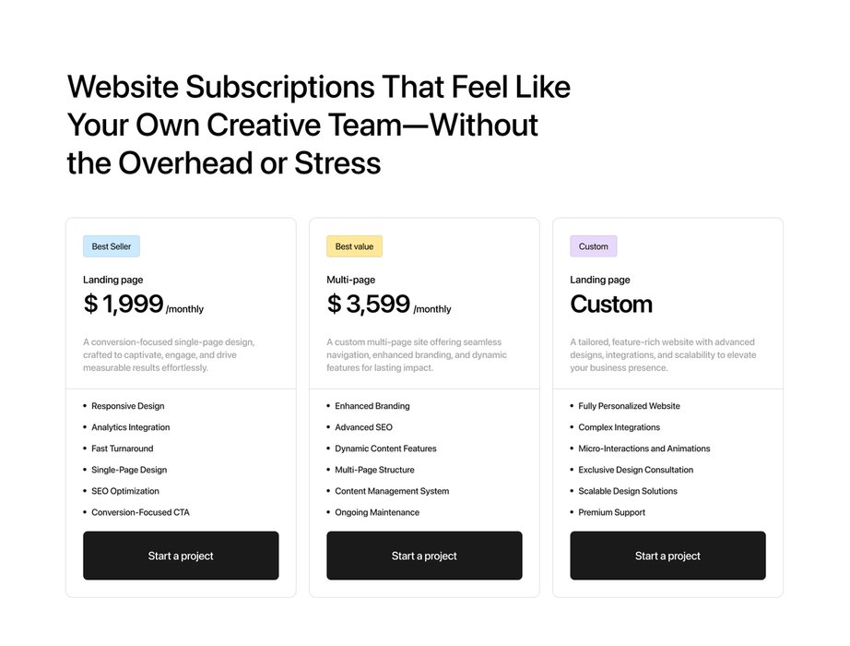Viewport: 850px width, 646px height.
Task: Click the blue Best Seller badge
Action: 112,246
